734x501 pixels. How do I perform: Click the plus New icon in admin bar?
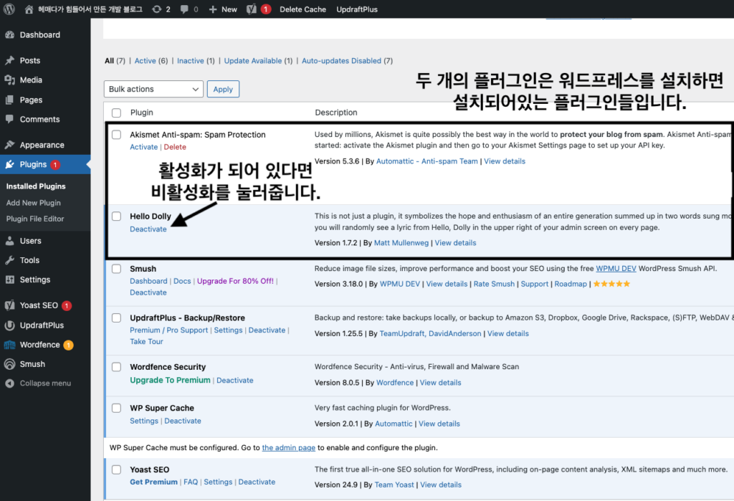212,9
